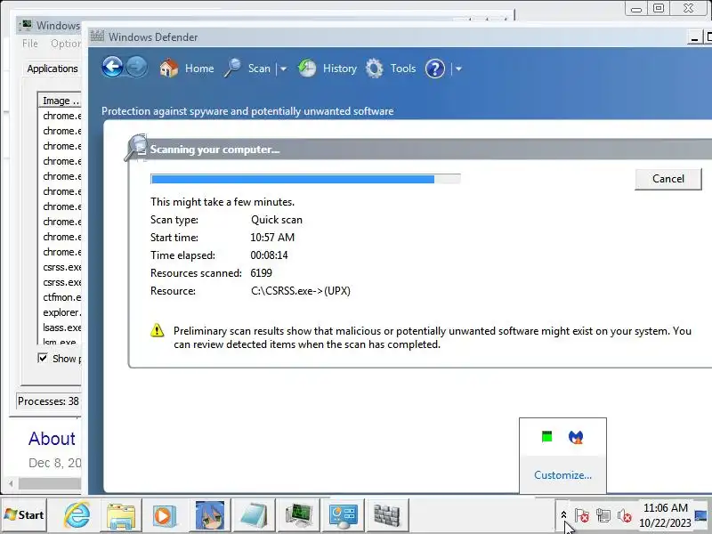Image resolution: width=712 pixels, height=534 pixels.
Task: Cancel the running quick scan
Action: point(668,179)
